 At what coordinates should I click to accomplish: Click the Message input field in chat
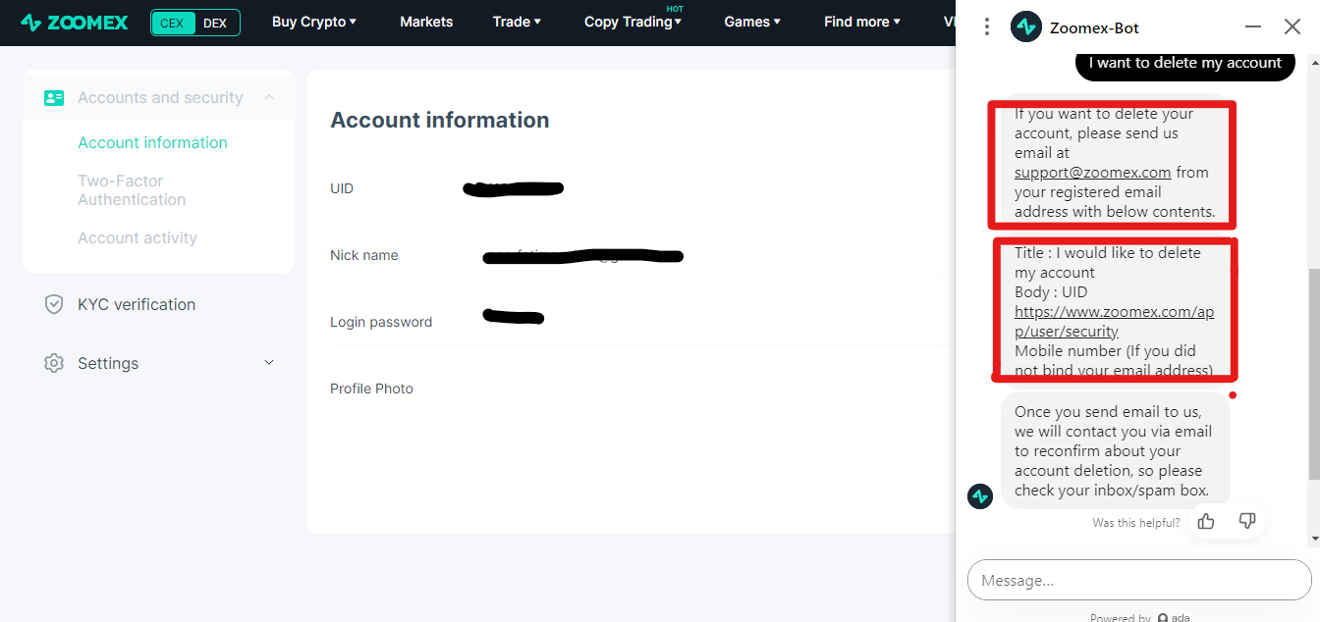(x=1139, y=580)
